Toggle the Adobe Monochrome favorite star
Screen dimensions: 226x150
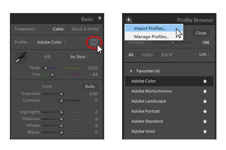(205, 91)
